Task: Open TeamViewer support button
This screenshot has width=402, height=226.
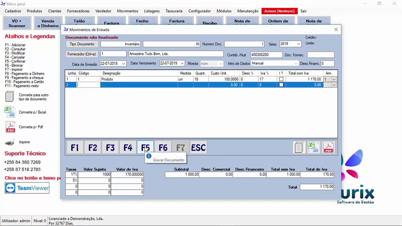Action: click(27, 188)
